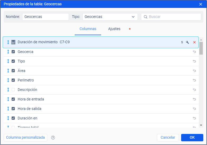Click drag handle of Geocerca row

pos(8,52)
